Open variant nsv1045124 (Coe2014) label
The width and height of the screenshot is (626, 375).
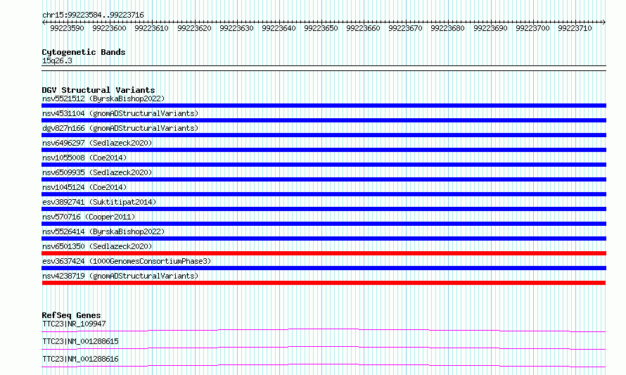pos(84,187)
